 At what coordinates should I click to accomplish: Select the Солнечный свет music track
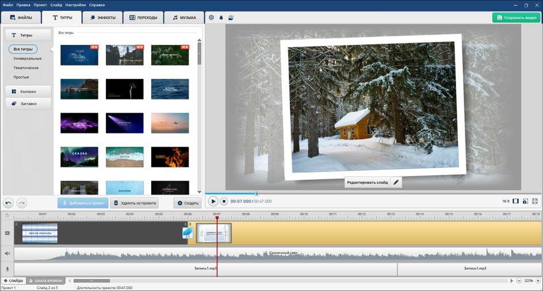pos(278,254)
